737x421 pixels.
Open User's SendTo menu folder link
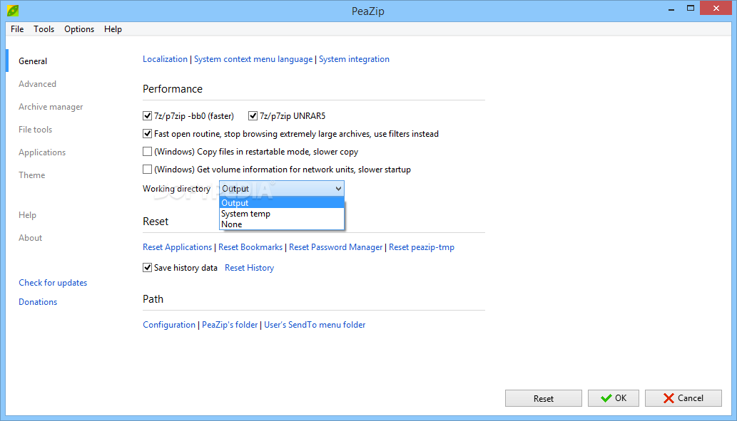pyautogui.click(x=315, y=325)
